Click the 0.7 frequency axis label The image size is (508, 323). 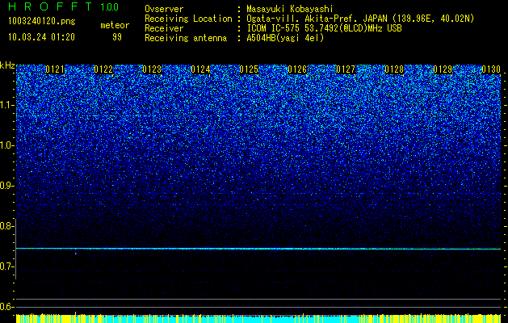point(6,266)
